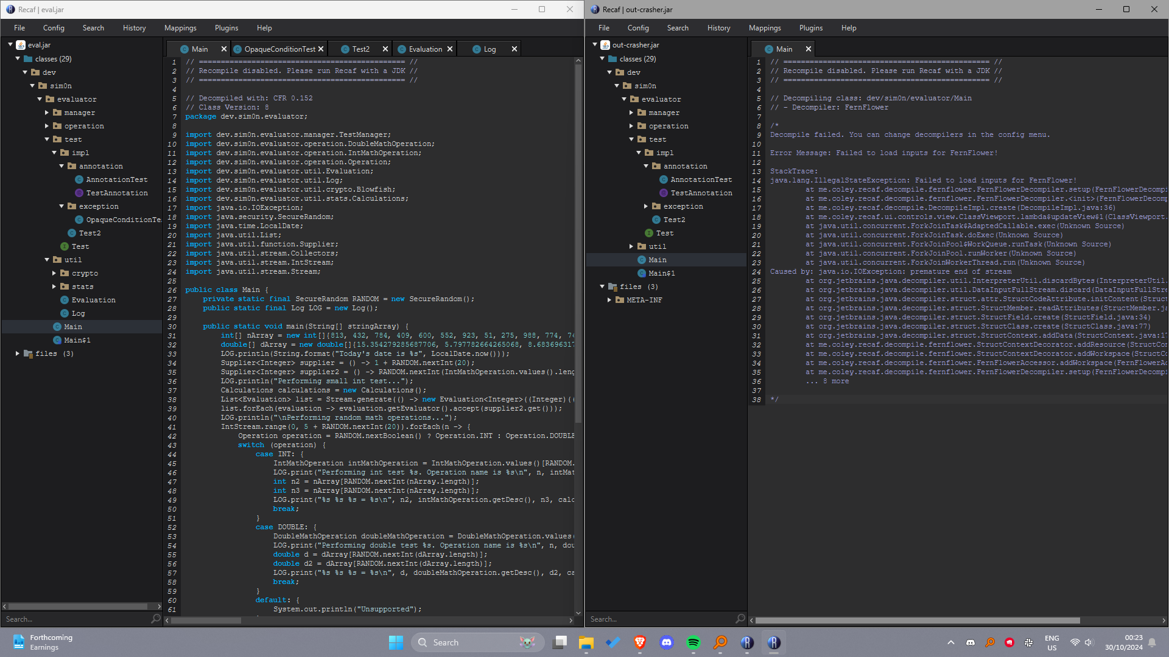Click the evaluator package in eval.jar tree
Viewport: 1169px width, 657px height.
pos(77,99)
